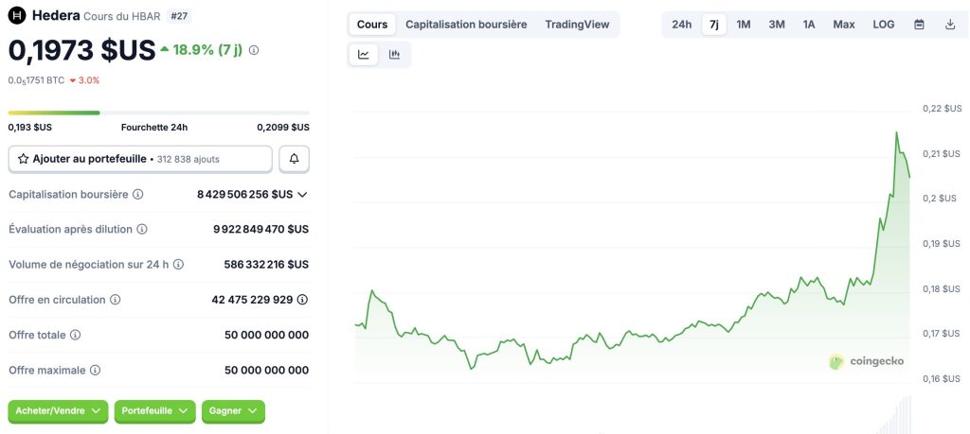Expand the Capitalisation boursière chevron
Screen dimensions: 970x434
pos(302,195)
